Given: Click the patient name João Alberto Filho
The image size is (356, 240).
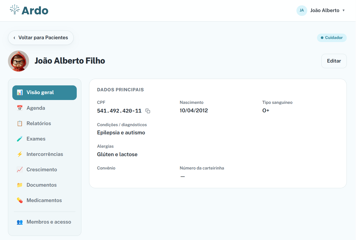Looking at the screenshot, I should pos(70,61).
